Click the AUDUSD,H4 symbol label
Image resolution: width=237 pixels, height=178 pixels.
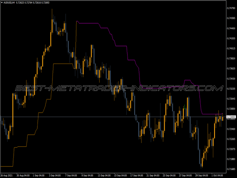(10, 3)
